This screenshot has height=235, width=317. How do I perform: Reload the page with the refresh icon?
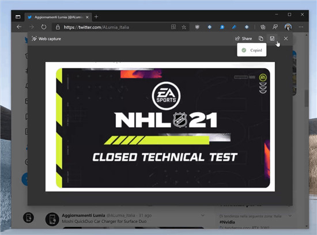click(x=44, y=27)
